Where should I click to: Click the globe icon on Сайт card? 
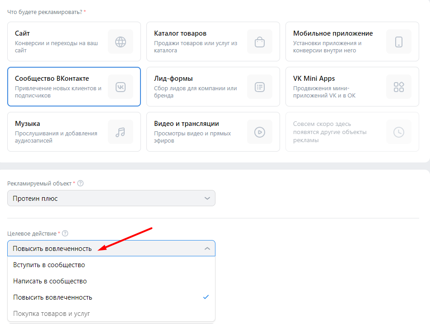point(121,42)
